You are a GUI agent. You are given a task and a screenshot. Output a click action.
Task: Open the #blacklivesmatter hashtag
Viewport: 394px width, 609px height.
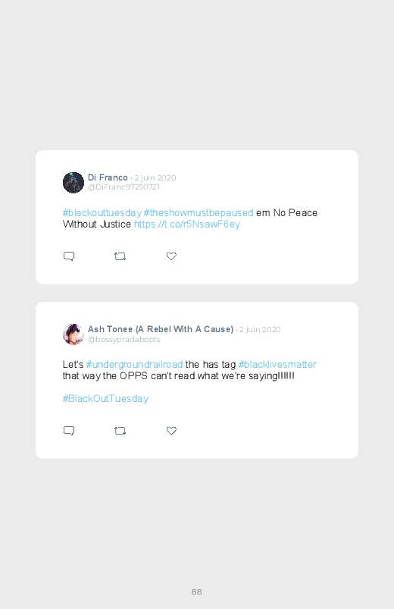pyautogui.click(x=277, y=364)
